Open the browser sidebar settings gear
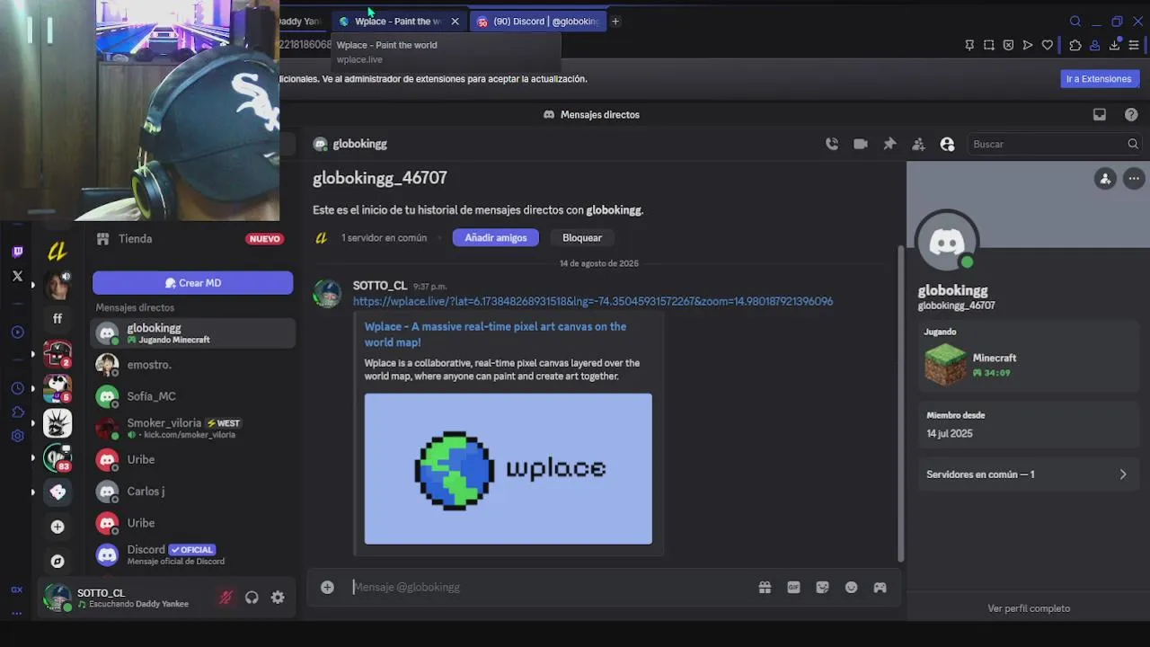The width and height of the screenshot is (1150, 647). point(17,436)
